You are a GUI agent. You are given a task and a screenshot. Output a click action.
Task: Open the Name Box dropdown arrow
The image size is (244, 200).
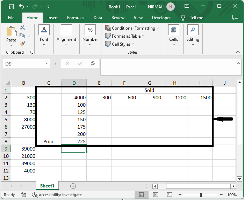[x=47, y=63]
